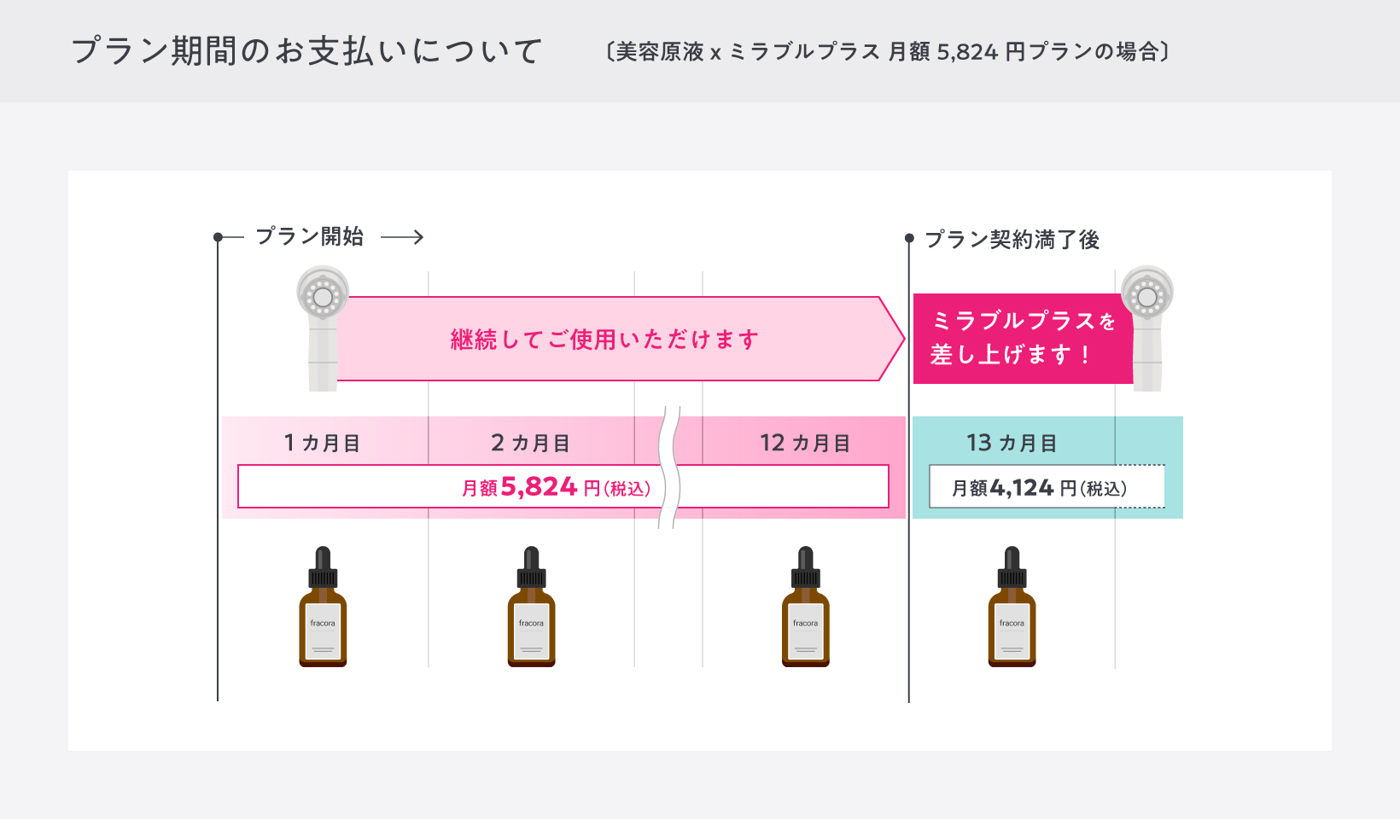
Task: Click the プラン開始 timeline dot
Action: point(218,237)
